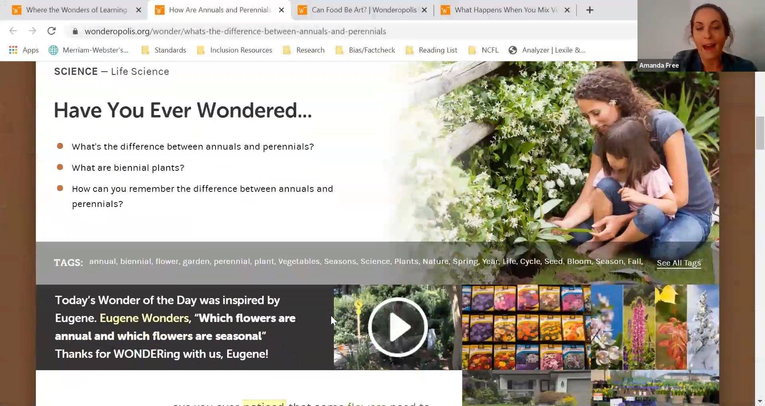Click the Cycle tag
This screenshot has width=765, height=406.
click(x=530, y=262)
